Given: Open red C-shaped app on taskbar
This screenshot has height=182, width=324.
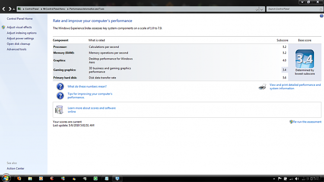Looking at the screenshot, I should pos(52,179).
